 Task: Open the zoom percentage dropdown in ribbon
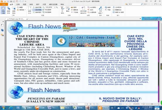coord(54,7)
